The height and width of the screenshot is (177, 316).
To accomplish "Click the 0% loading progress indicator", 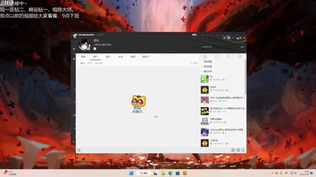I will [x=156, y=116].
